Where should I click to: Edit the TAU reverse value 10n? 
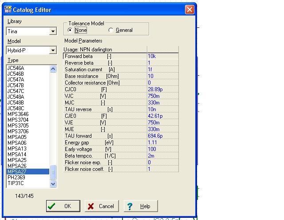tap(163, 109)
